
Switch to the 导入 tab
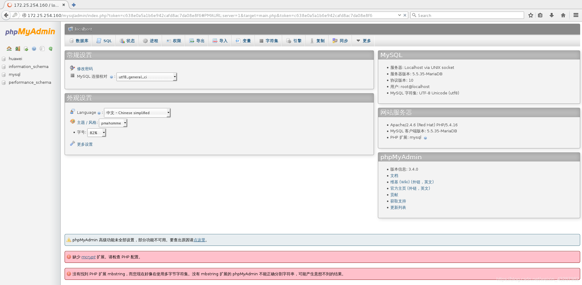click(220, 41)
